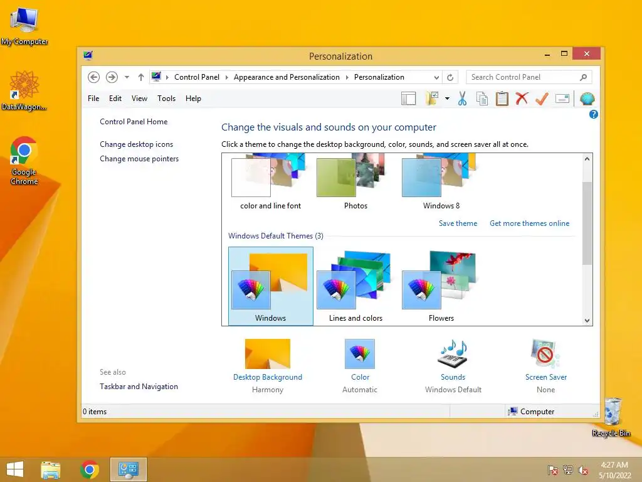Image resolution: width=642 pixels, height=482 pixels.
Task: Open the Edit menu
Action: (x=115, y=99)
